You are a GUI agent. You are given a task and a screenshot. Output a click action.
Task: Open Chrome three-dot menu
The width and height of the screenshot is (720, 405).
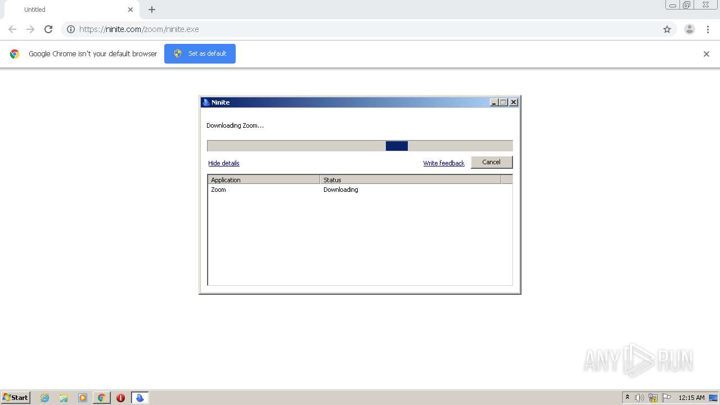tap(708, 29)
